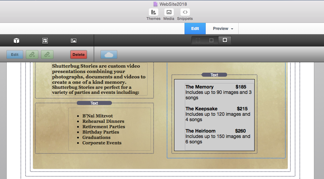Click the blue cloud button

click(109, 55)
